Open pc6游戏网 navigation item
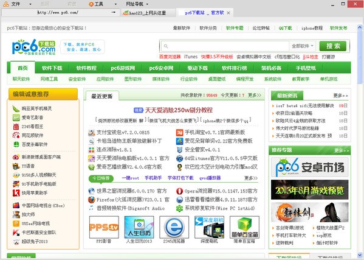 123,68
